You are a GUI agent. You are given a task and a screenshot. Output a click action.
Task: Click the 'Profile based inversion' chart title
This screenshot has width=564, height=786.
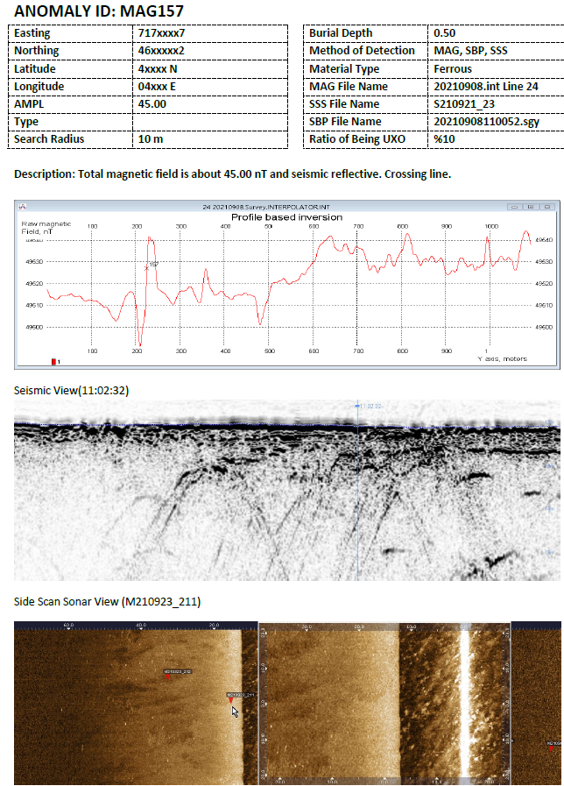(287, 217)
